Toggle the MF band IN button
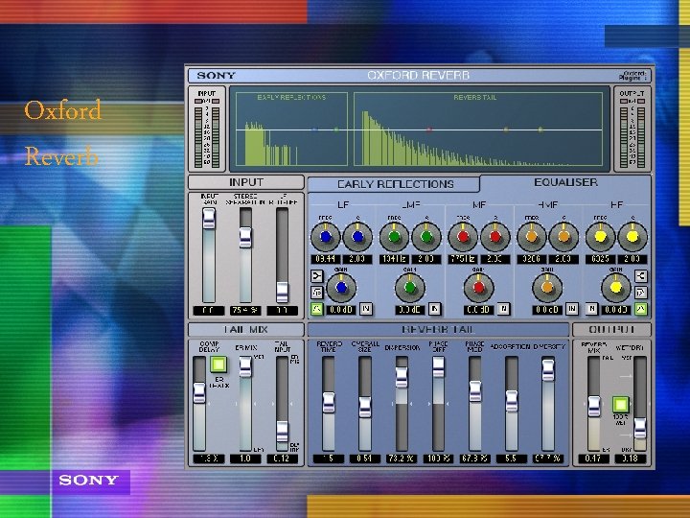 504,309
